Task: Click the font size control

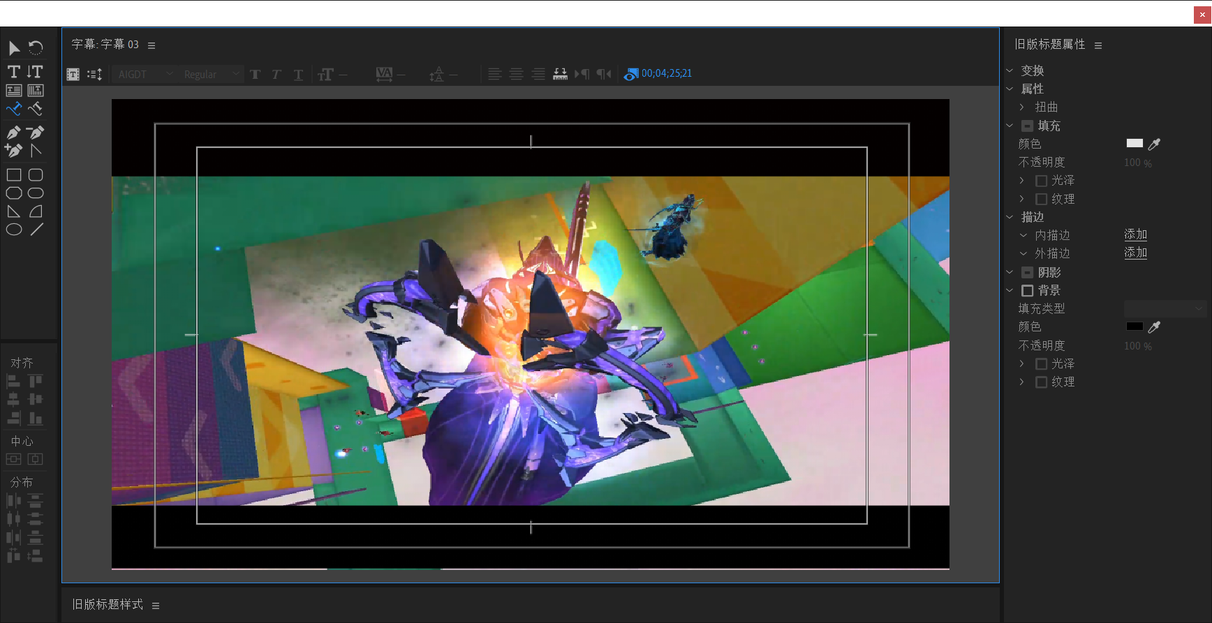Action: [x=332, y=74]
